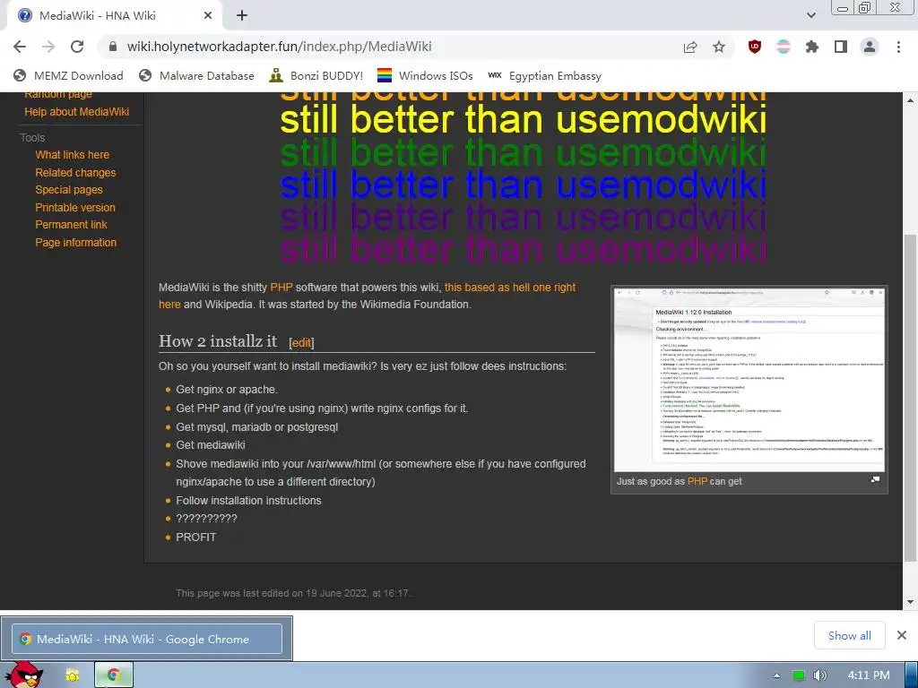Click the page vertical scrollbar thumb

911,398
